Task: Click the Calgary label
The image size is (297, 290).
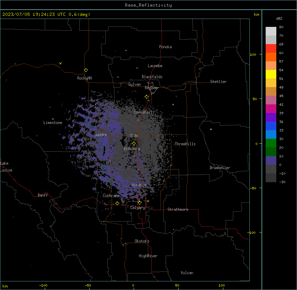Action: tap(138, 208)
